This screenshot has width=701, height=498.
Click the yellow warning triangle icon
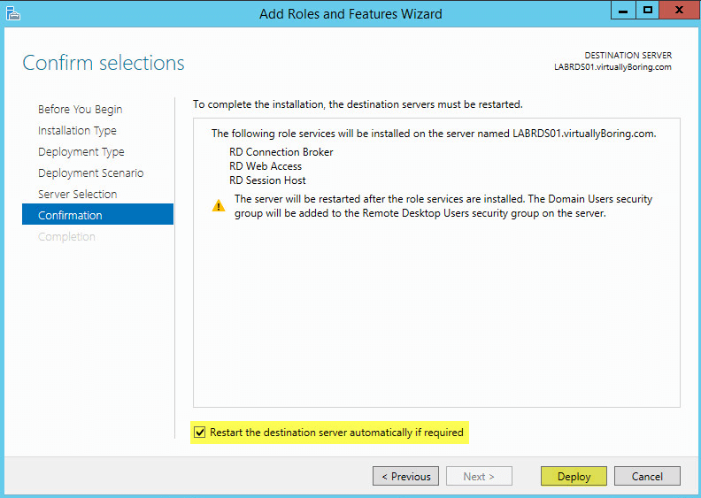(x=218, y=206)
